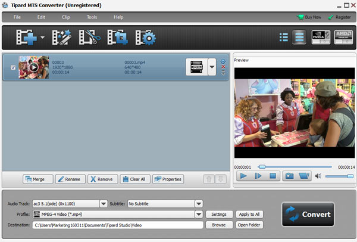
Task: Click the Register link
Action: (x=340, y=17)
